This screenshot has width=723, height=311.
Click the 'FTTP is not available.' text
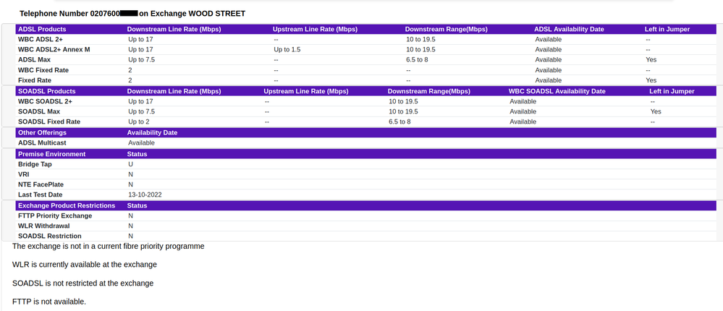[49, 301]
